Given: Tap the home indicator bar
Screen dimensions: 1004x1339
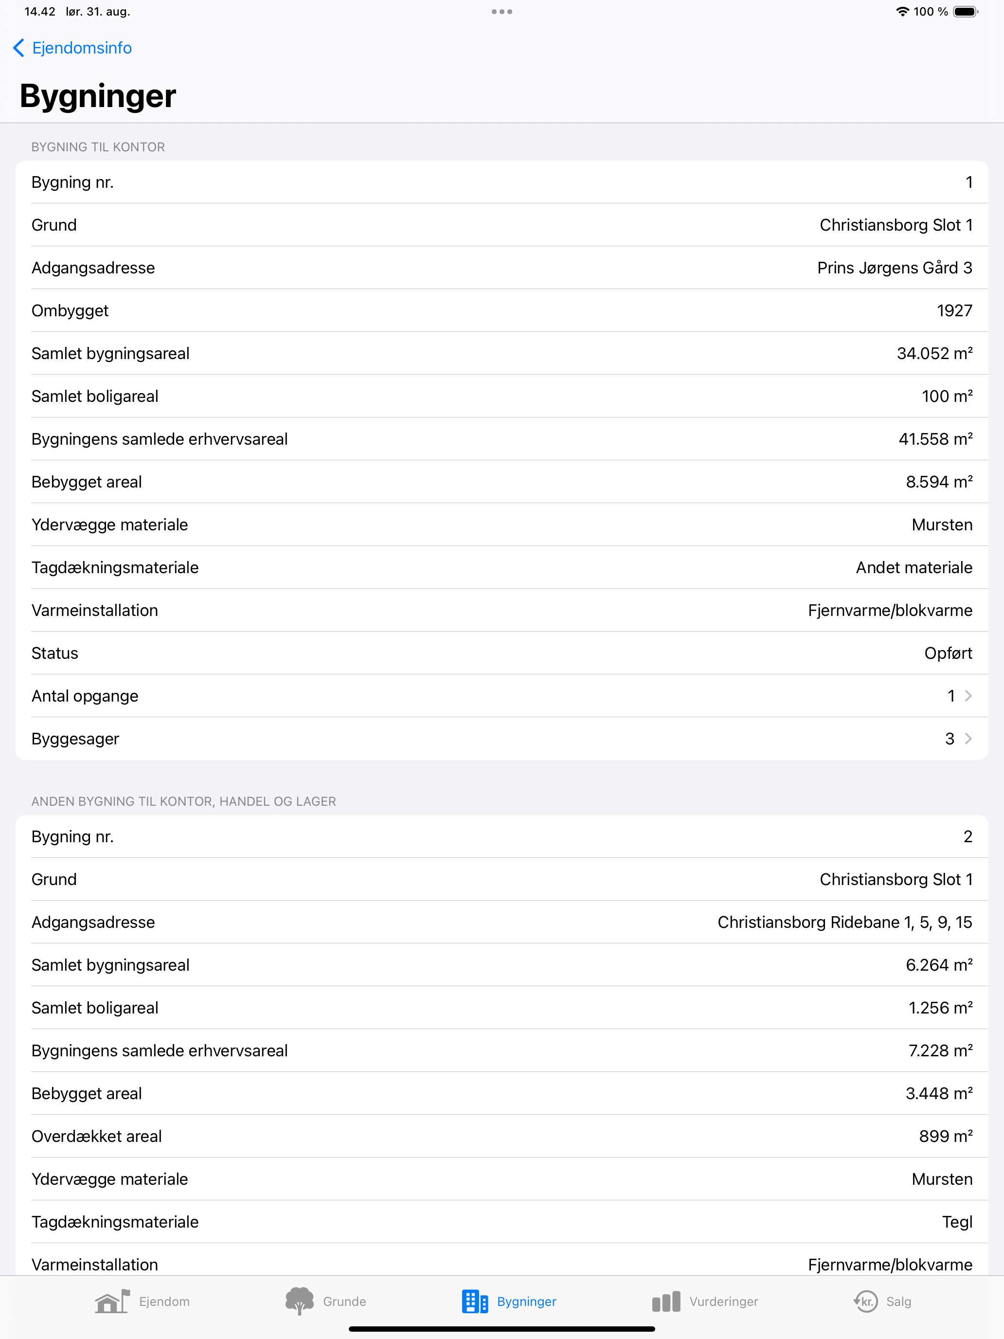Looking at the screenshot, I should tap(502, 1329).
